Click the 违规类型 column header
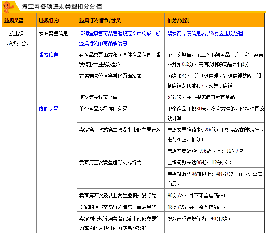The height and width of the screenshot is (233, 266). [x=14, y=20]
